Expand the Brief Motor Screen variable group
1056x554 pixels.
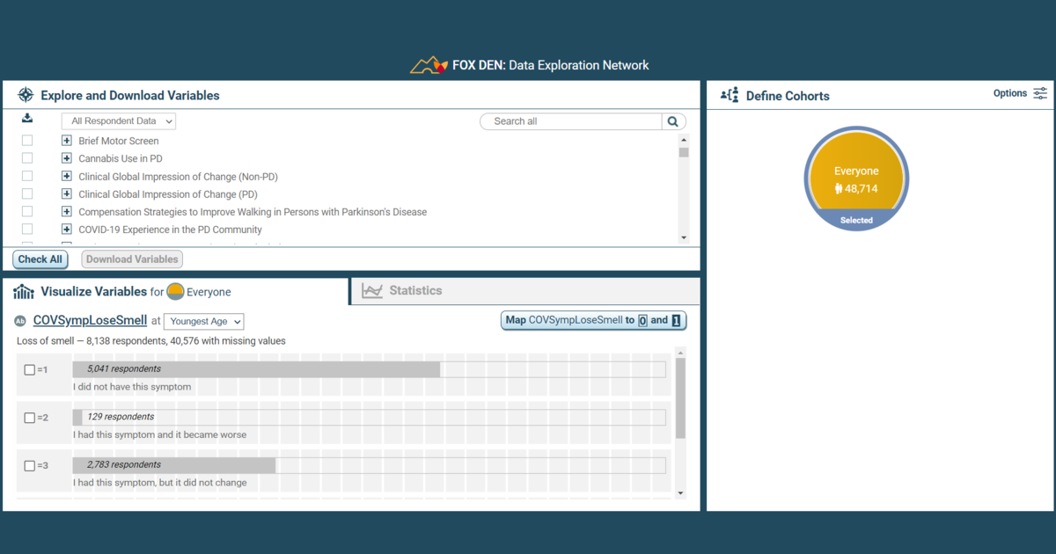coord(66,140)
